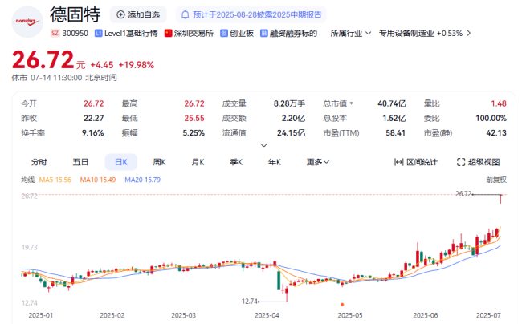This screenshot has width=522, height=324.
Task: Click the +19.98% change value
Action: coord(137,65)
